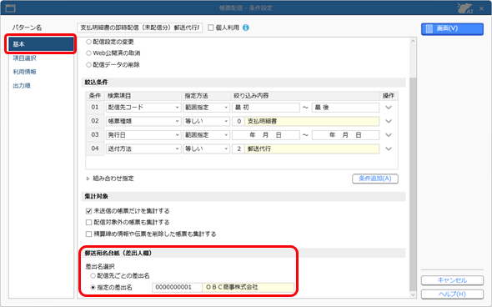Click the キャンセル button
The height and width of the screenshot is (307, 492).
[x=452, y=280]
